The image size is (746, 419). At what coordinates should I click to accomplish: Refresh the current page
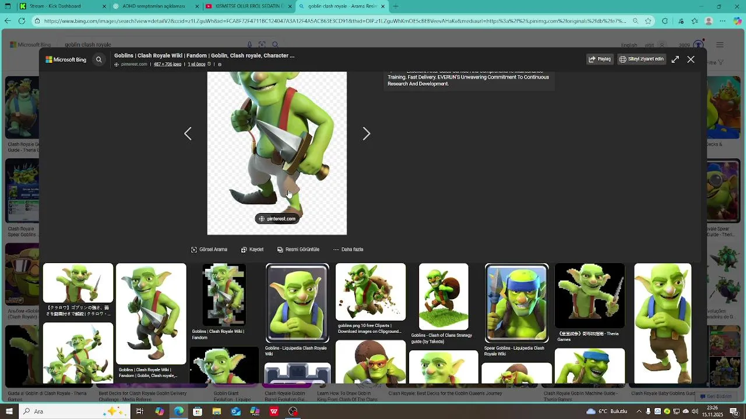[x=22, y=21]
